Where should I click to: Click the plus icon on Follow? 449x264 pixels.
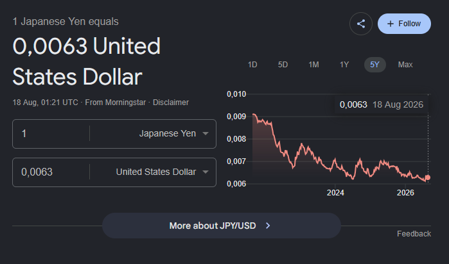point(391,24)
